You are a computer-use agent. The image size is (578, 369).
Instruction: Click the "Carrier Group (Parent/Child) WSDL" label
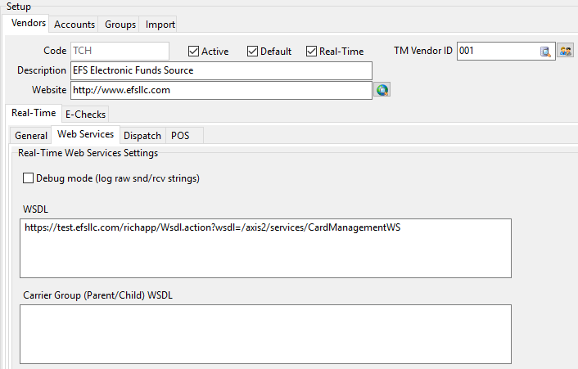97,295
